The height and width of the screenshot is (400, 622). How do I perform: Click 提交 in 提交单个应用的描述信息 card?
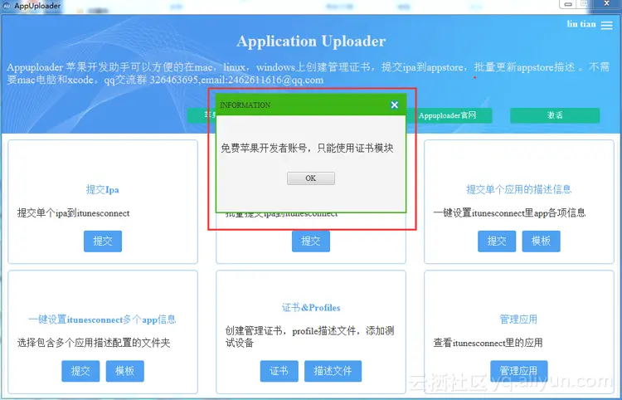coord(497,241)
